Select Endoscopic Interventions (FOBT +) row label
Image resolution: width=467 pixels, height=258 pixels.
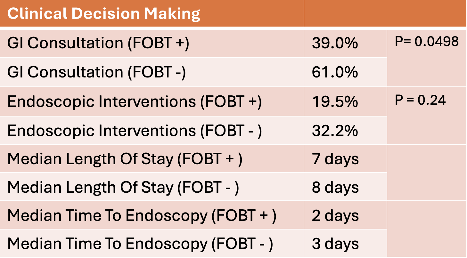click(x=152, y=101)
